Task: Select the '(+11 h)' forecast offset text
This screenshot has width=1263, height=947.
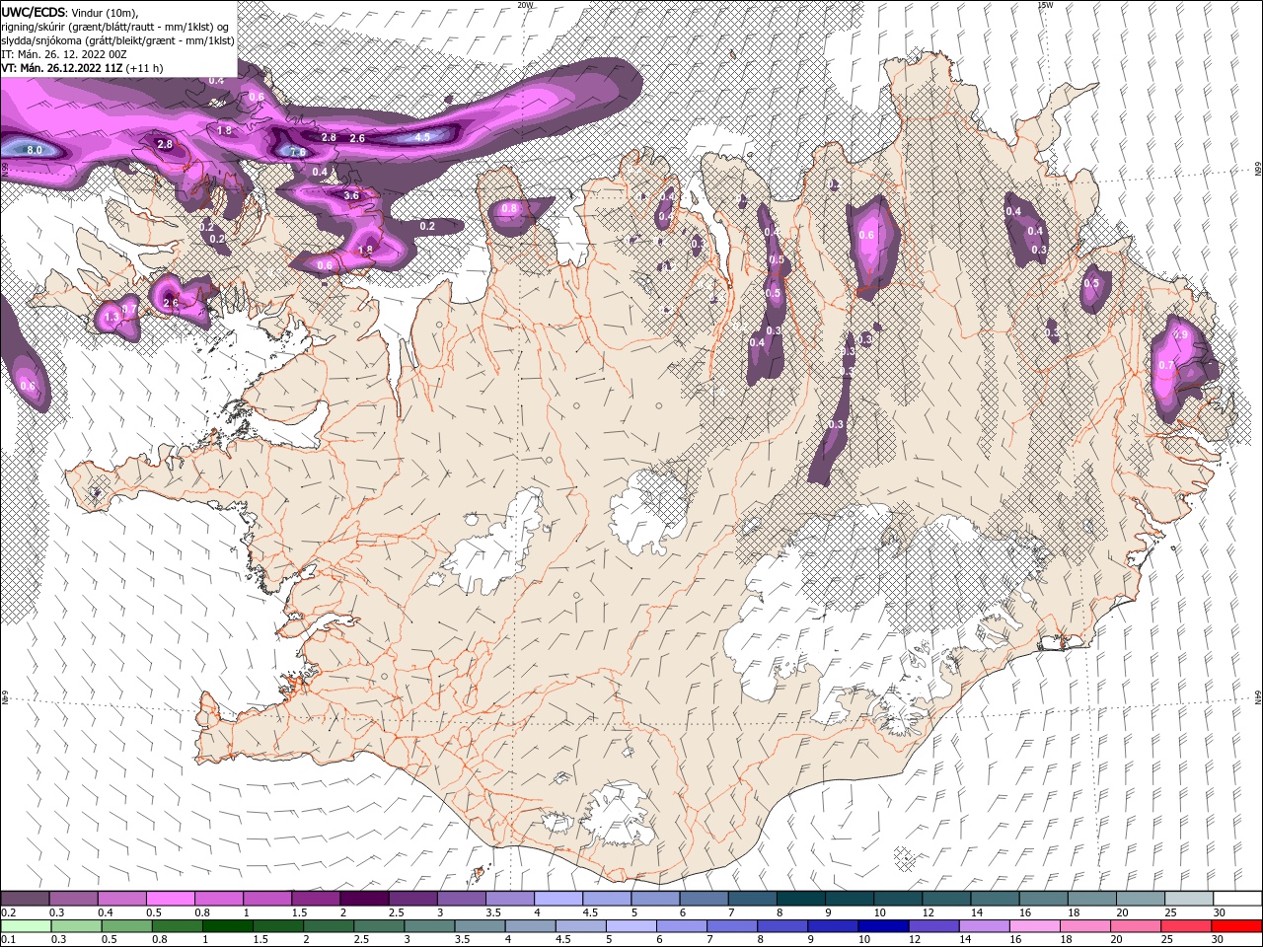Action: (x=145, y=68)
